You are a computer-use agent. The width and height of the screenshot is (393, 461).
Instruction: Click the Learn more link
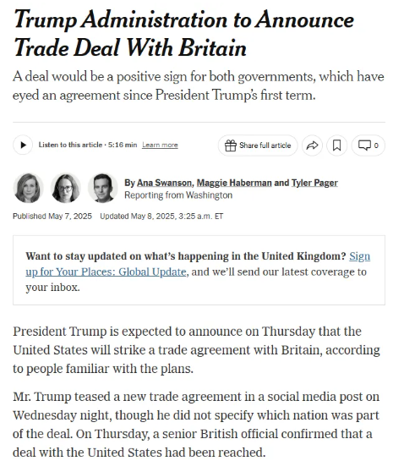pyautogui.click(x=160, y=145)
